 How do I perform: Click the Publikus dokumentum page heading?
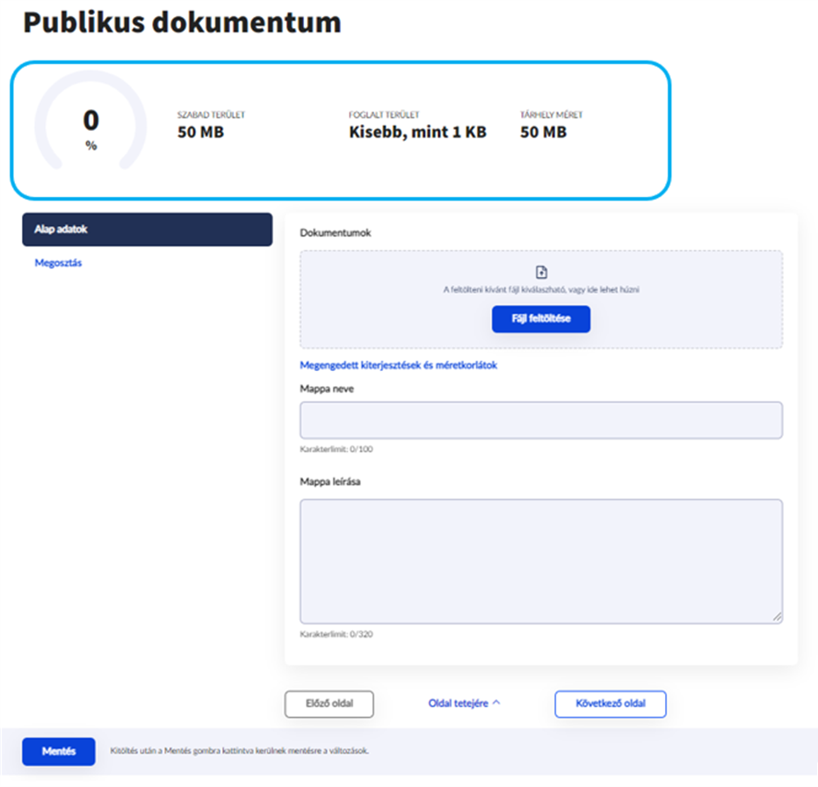point(182,23)
